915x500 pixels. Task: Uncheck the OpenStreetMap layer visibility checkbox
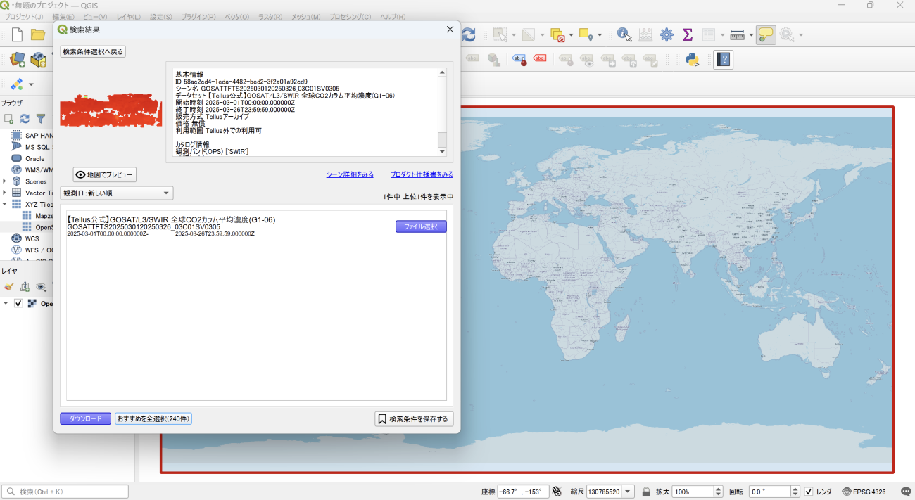pyautogui.click(x=18, y=304)
